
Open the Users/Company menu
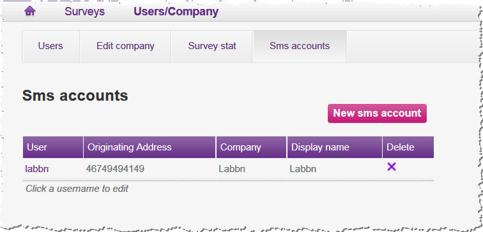(176, 11)
